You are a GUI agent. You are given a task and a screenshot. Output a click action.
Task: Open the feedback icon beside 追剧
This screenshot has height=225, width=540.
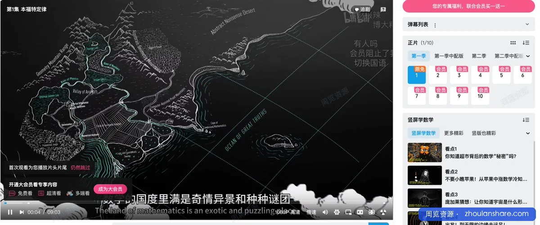click(383, 9)
